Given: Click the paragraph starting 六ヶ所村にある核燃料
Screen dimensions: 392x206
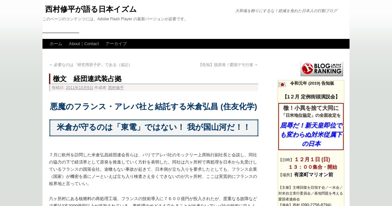Looking at the screenshot, I should tap(154, 201).
